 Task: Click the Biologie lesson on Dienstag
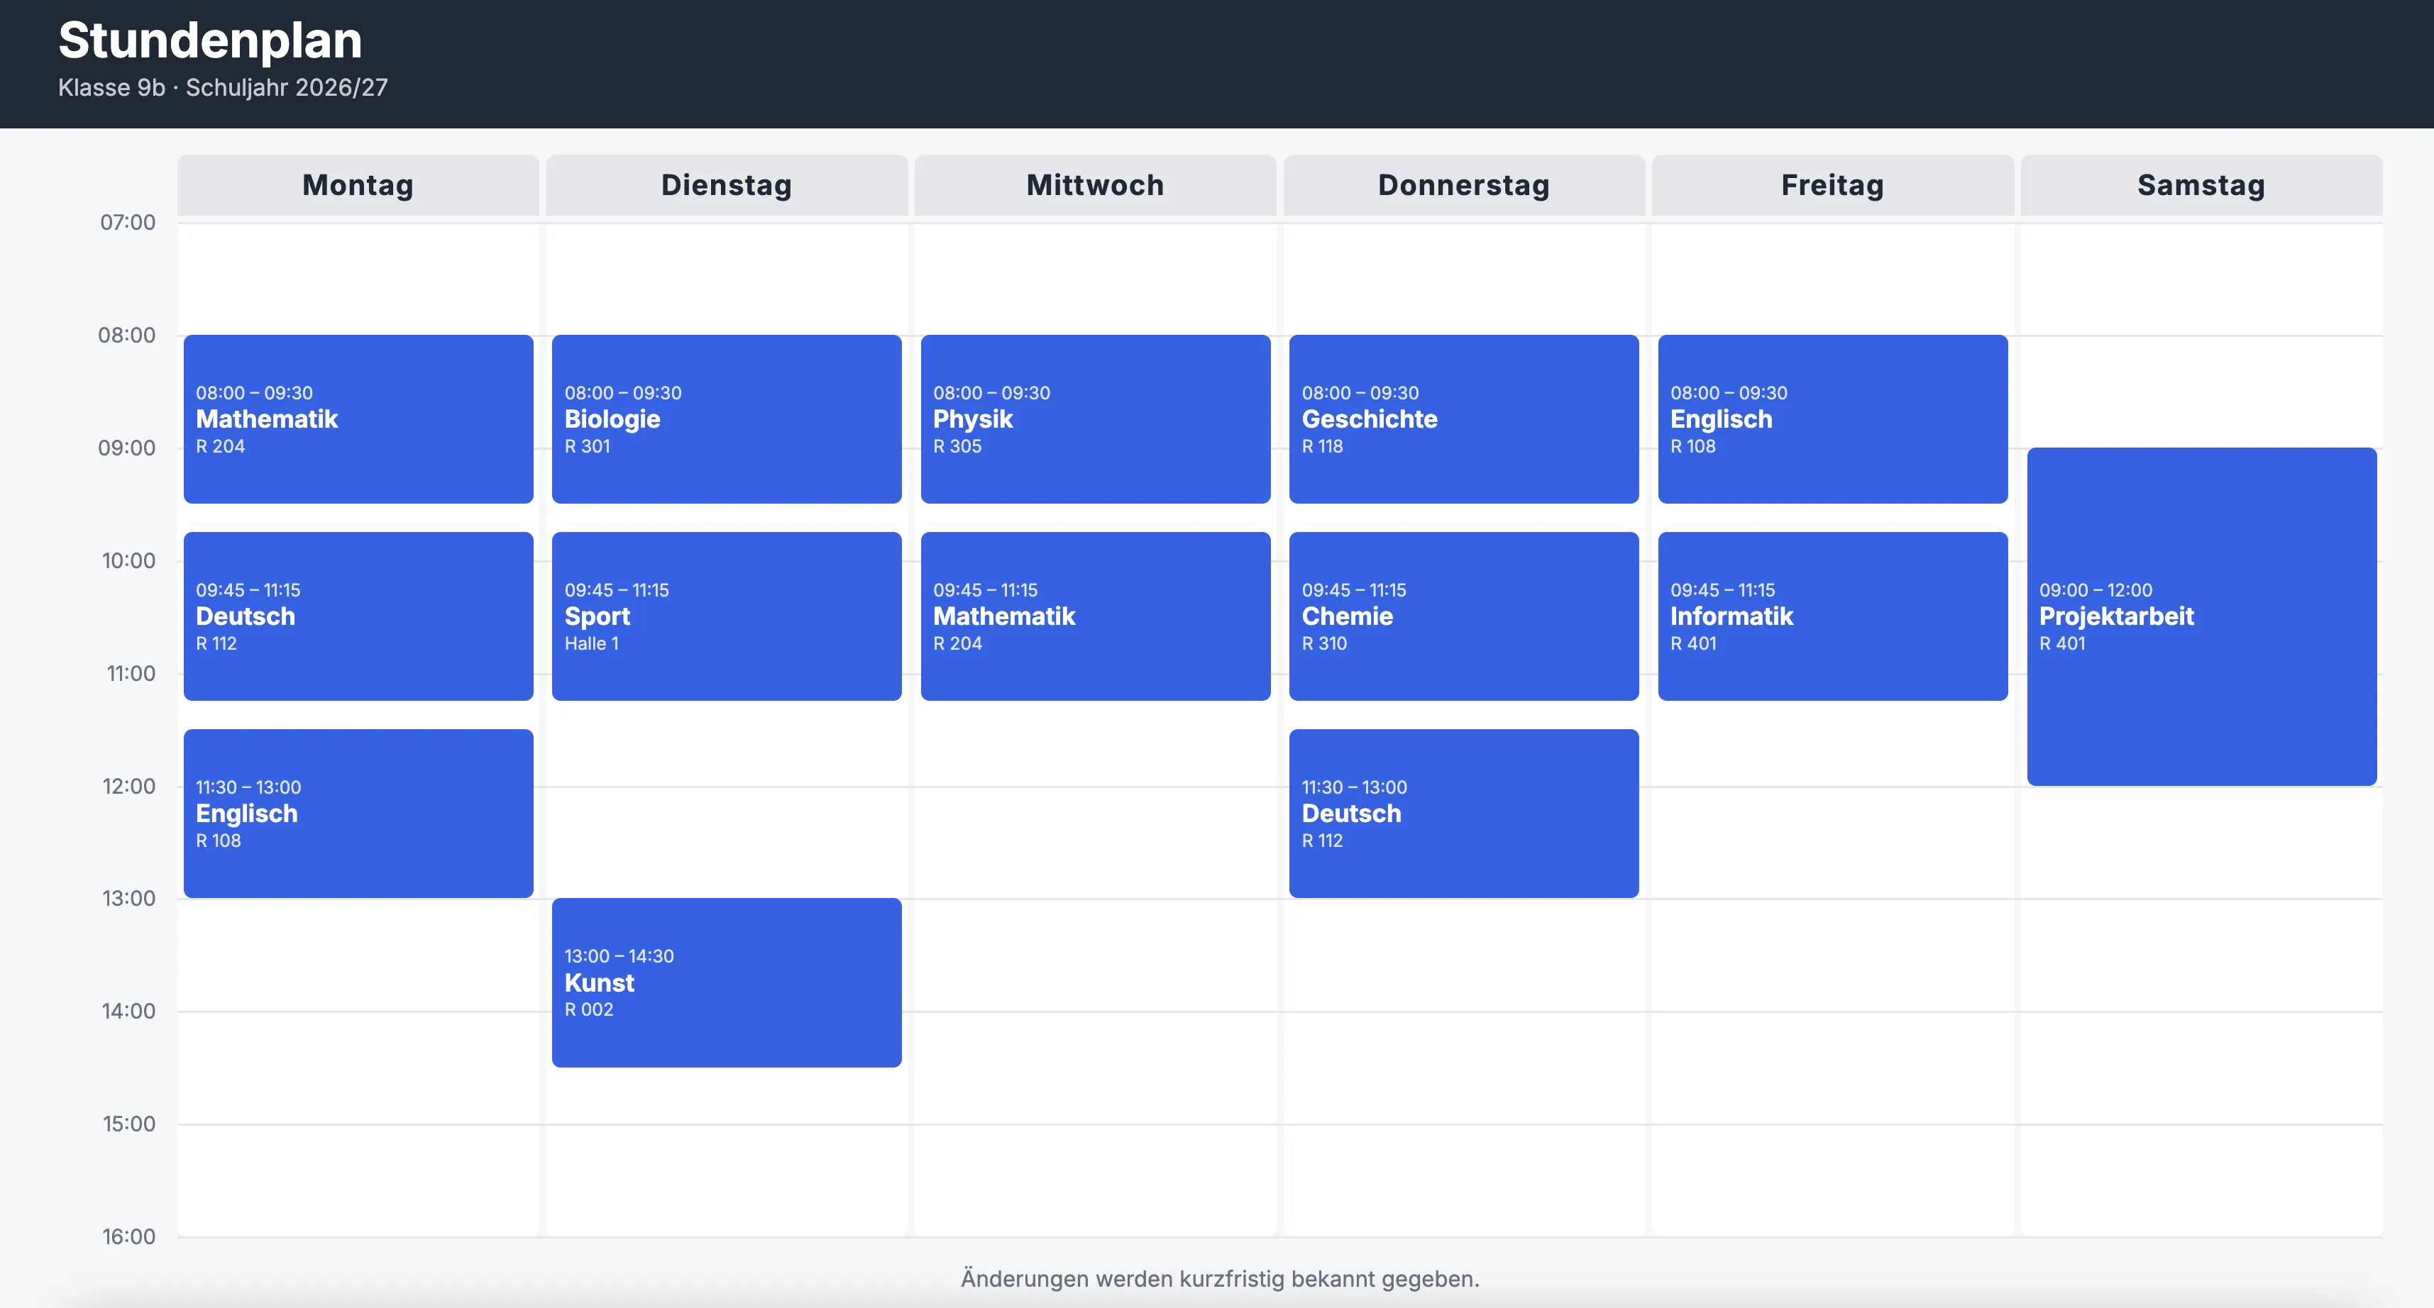[727, 419]
